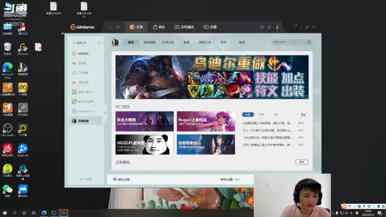
Task: Select the first sidebar item with orange icon
Action: (86, 54)
